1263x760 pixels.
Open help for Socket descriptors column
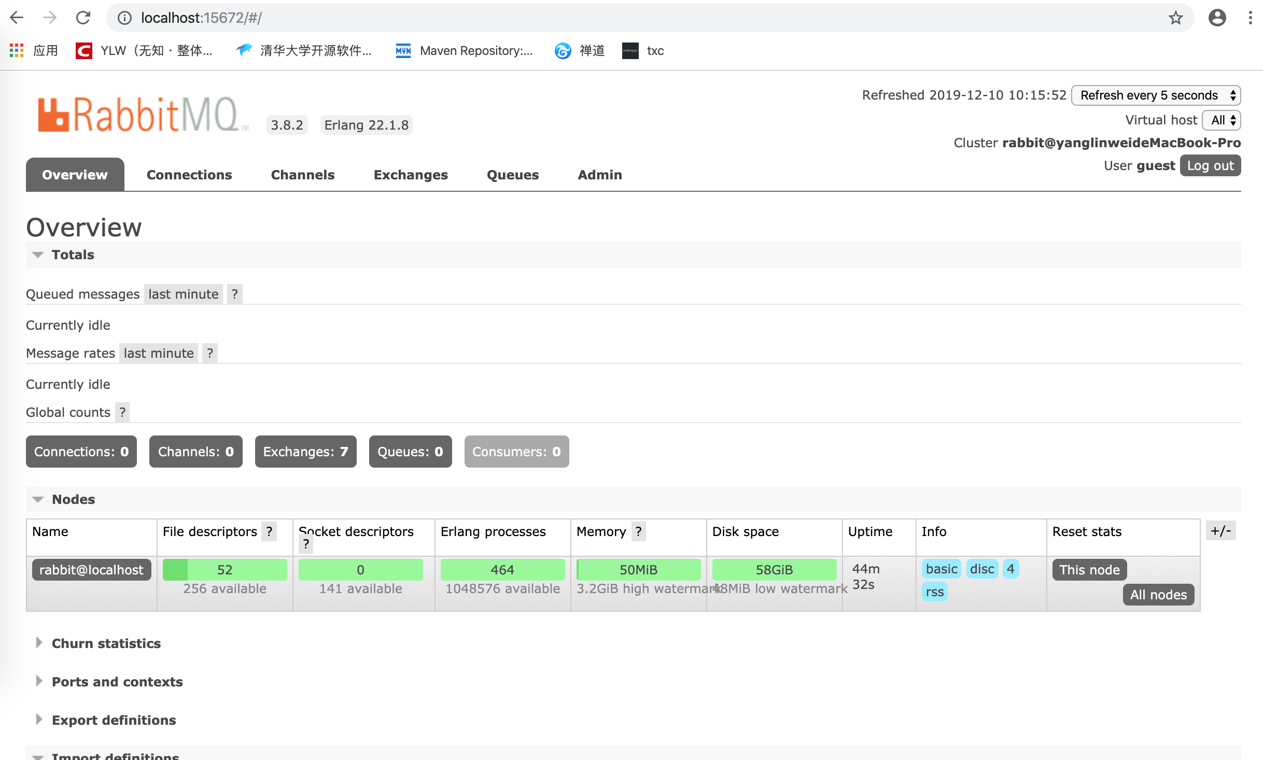[306, 544]
